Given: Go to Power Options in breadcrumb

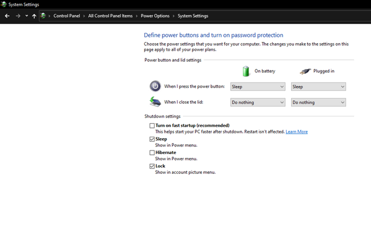Looking at the screenshot, I should click(x=155, y=16).
